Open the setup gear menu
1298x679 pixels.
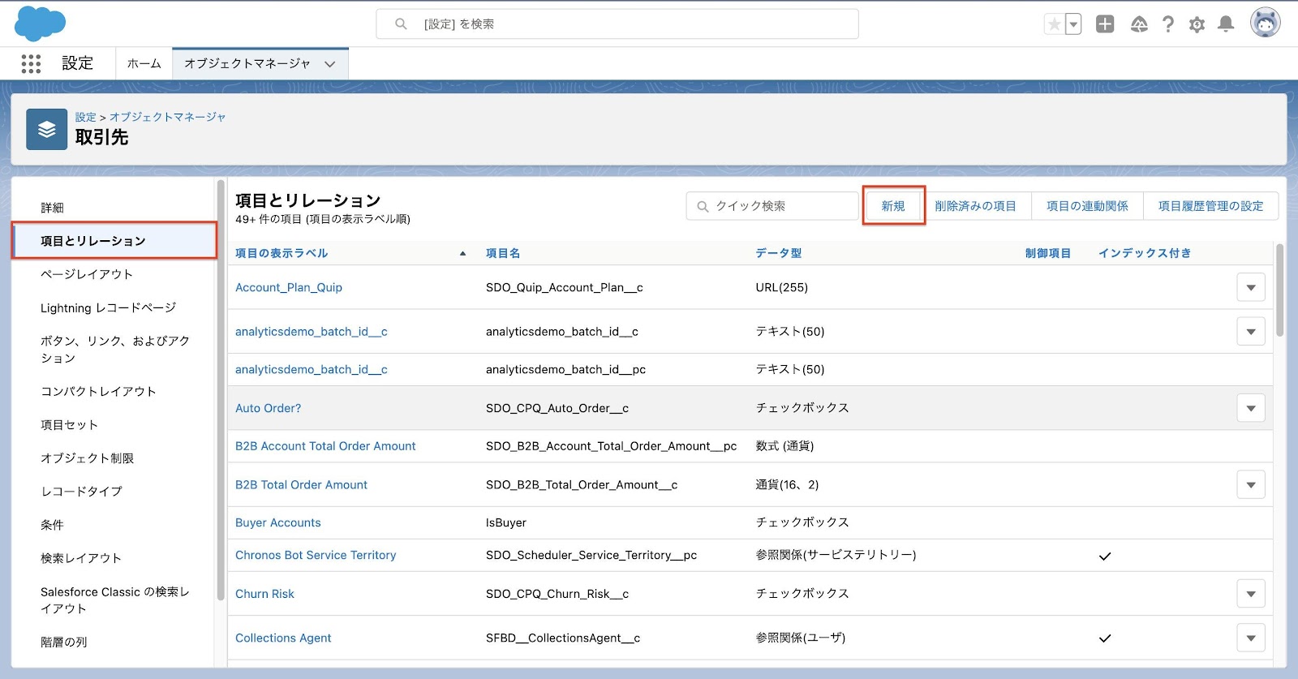click(x=1197, y=24)
